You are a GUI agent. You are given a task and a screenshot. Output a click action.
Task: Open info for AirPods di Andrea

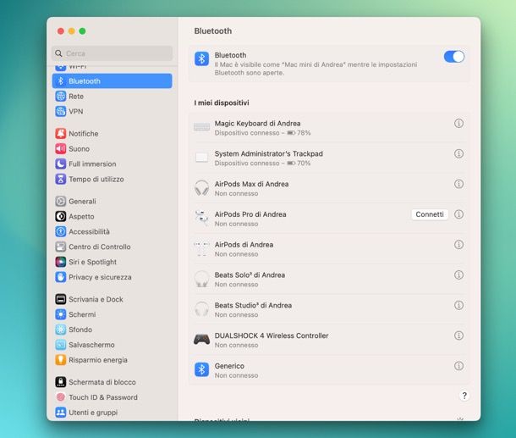pyautogui.click(x=458, y=245)
